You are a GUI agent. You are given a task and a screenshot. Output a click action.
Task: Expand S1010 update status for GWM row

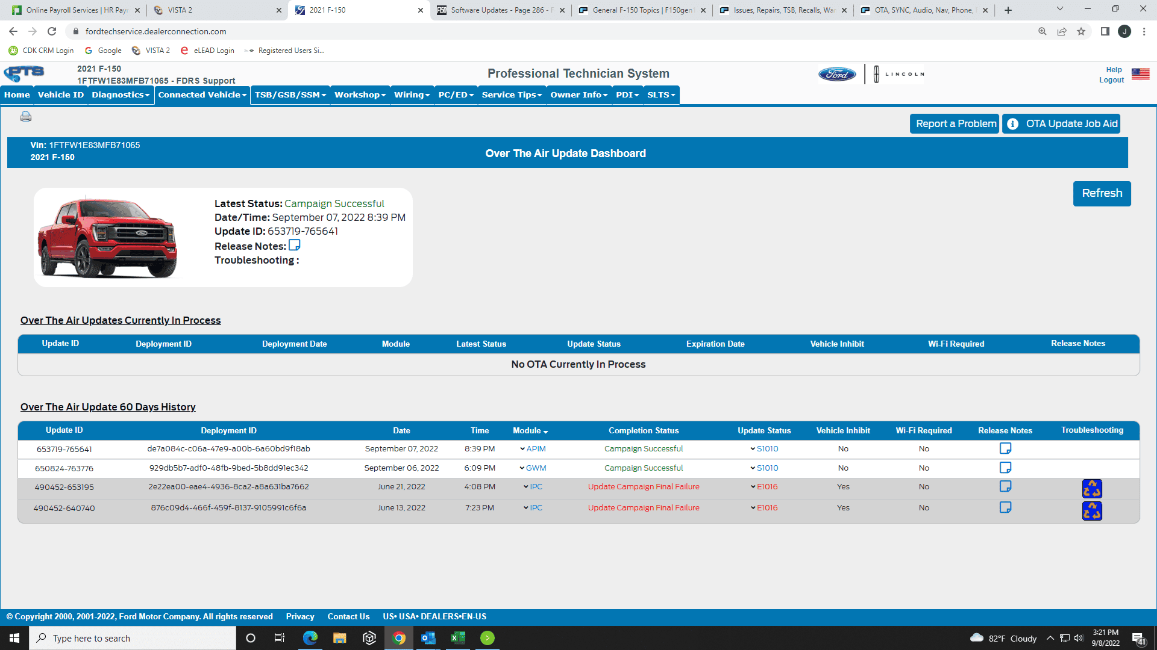tap(753, 468)
